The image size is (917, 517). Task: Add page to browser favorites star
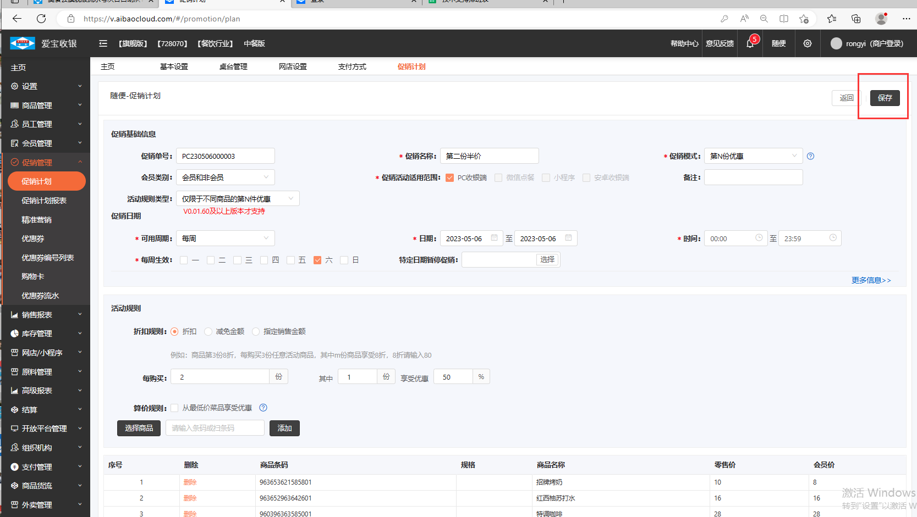click(x=804, y=19)
